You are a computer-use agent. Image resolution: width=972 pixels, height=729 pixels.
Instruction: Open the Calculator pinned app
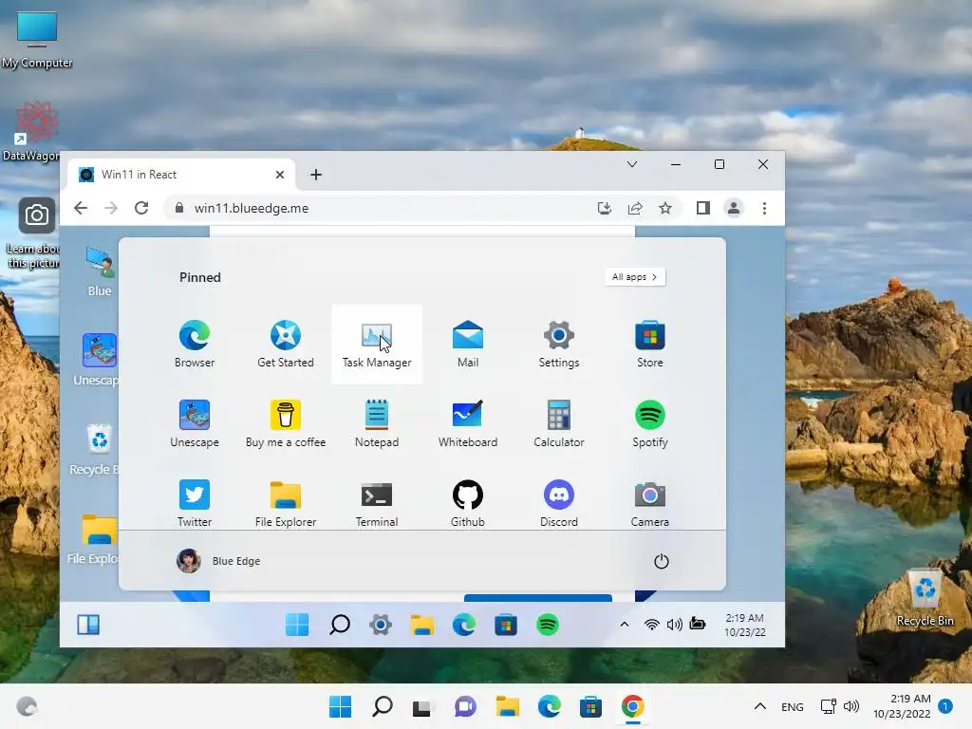coord(558,424)
